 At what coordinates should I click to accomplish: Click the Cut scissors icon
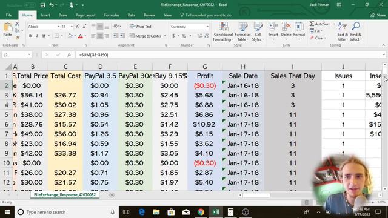click(x=17, y=24)
